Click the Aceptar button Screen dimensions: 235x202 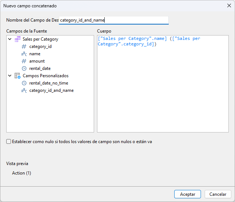[x=187, y=194]
